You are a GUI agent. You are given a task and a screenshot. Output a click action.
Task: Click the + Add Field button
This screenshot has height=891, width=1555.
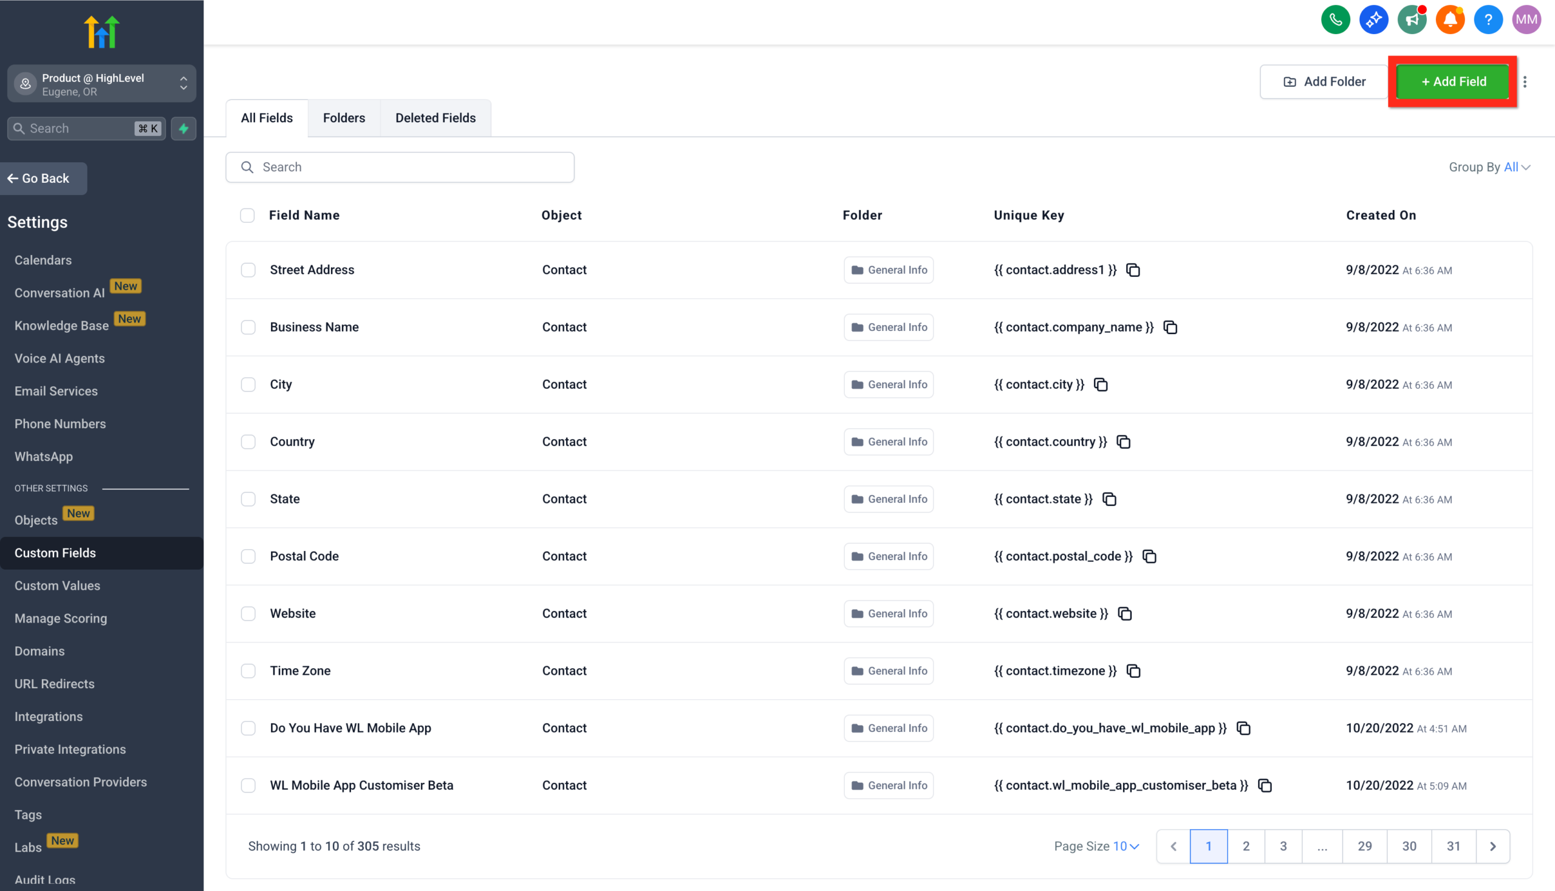pos(1453,81)
